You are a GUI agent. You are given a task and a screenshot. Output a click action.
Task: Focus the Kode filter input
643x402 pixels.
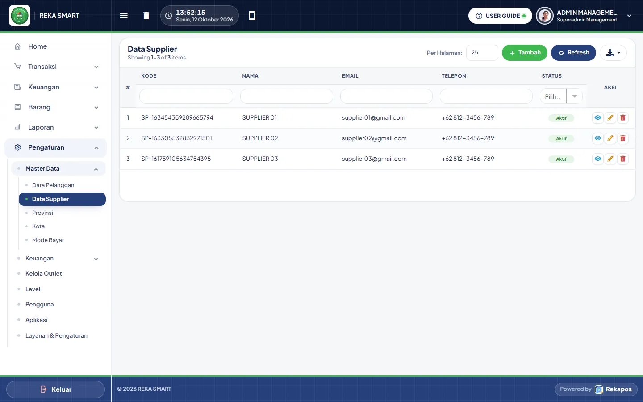coord(186,96)
